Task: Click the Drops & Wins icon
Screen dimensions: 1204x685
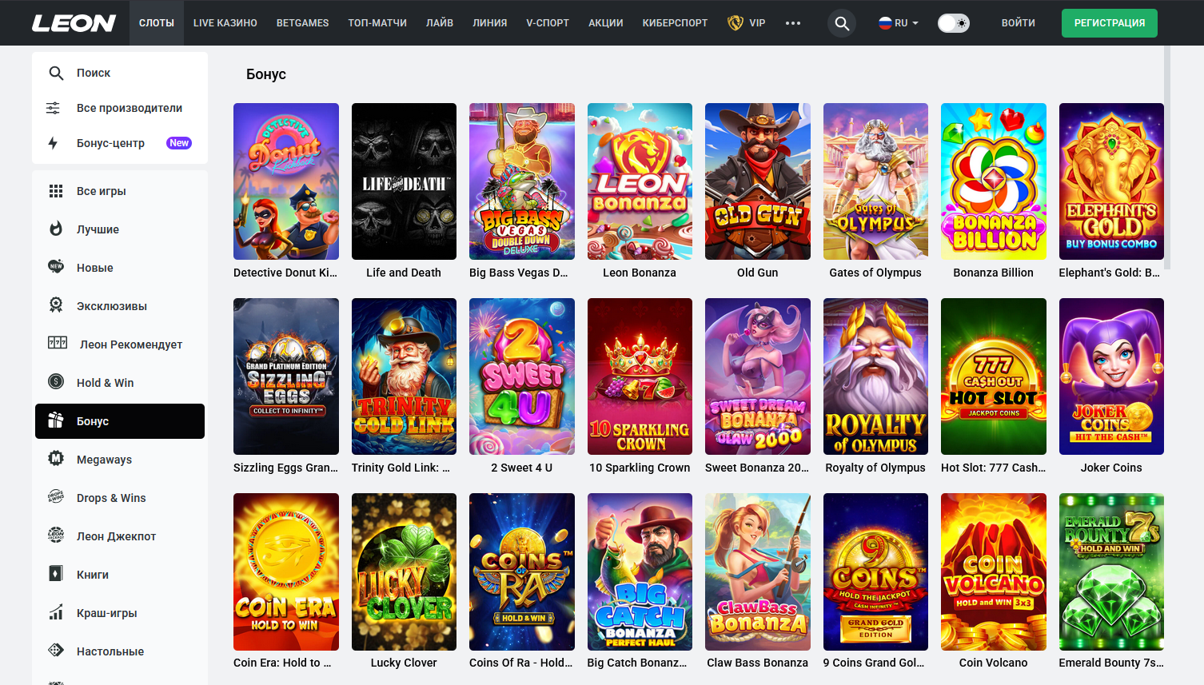Action: point(56,497)
